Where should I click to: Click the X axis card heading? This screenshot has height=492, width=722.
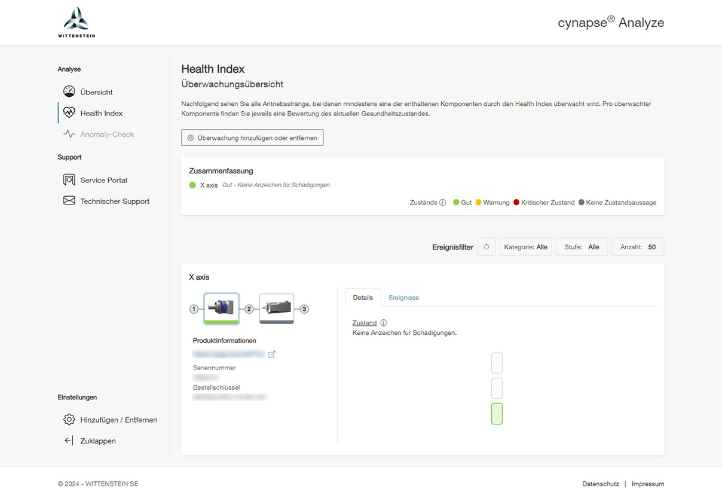pos(199,277)
